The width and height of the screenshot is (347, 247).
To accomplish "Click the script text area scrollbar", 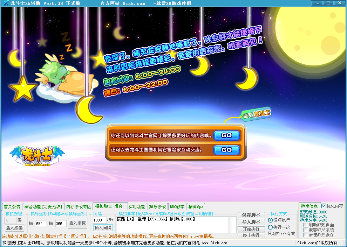I will 233,225.
